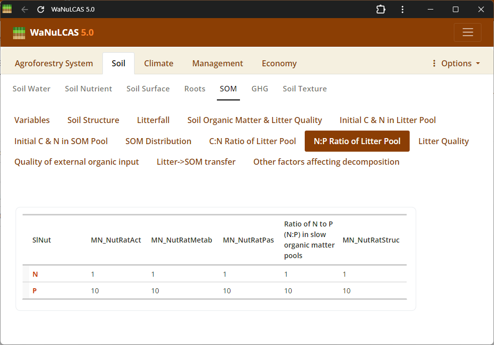Click the browser back arrow

[x=25, y=10]
